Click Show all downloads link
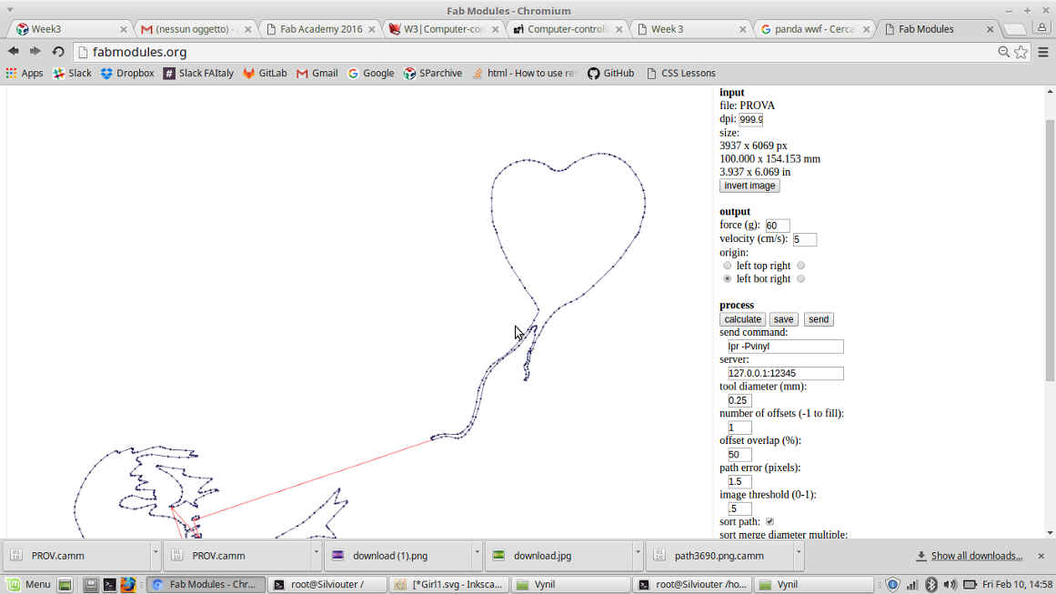Screen dimensions: 1056x594 (x=976, y=556)
